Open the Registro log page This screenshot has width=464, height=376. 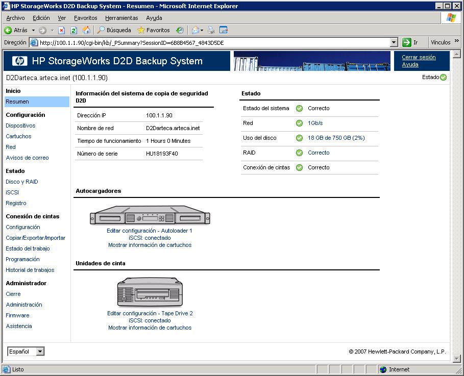click(16, 203)
